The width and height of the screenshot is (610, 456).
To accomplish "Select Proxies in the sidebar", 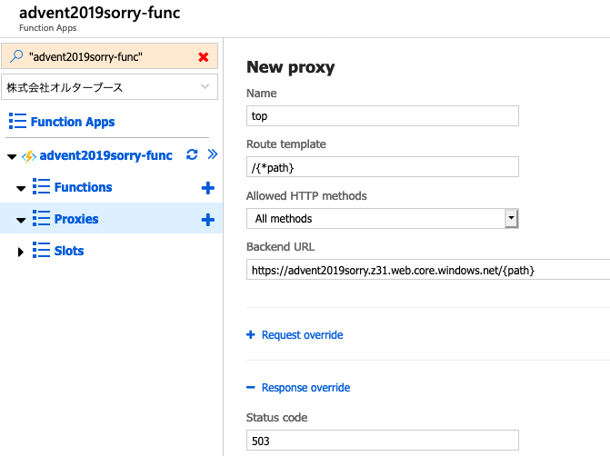I will (76, 219).
